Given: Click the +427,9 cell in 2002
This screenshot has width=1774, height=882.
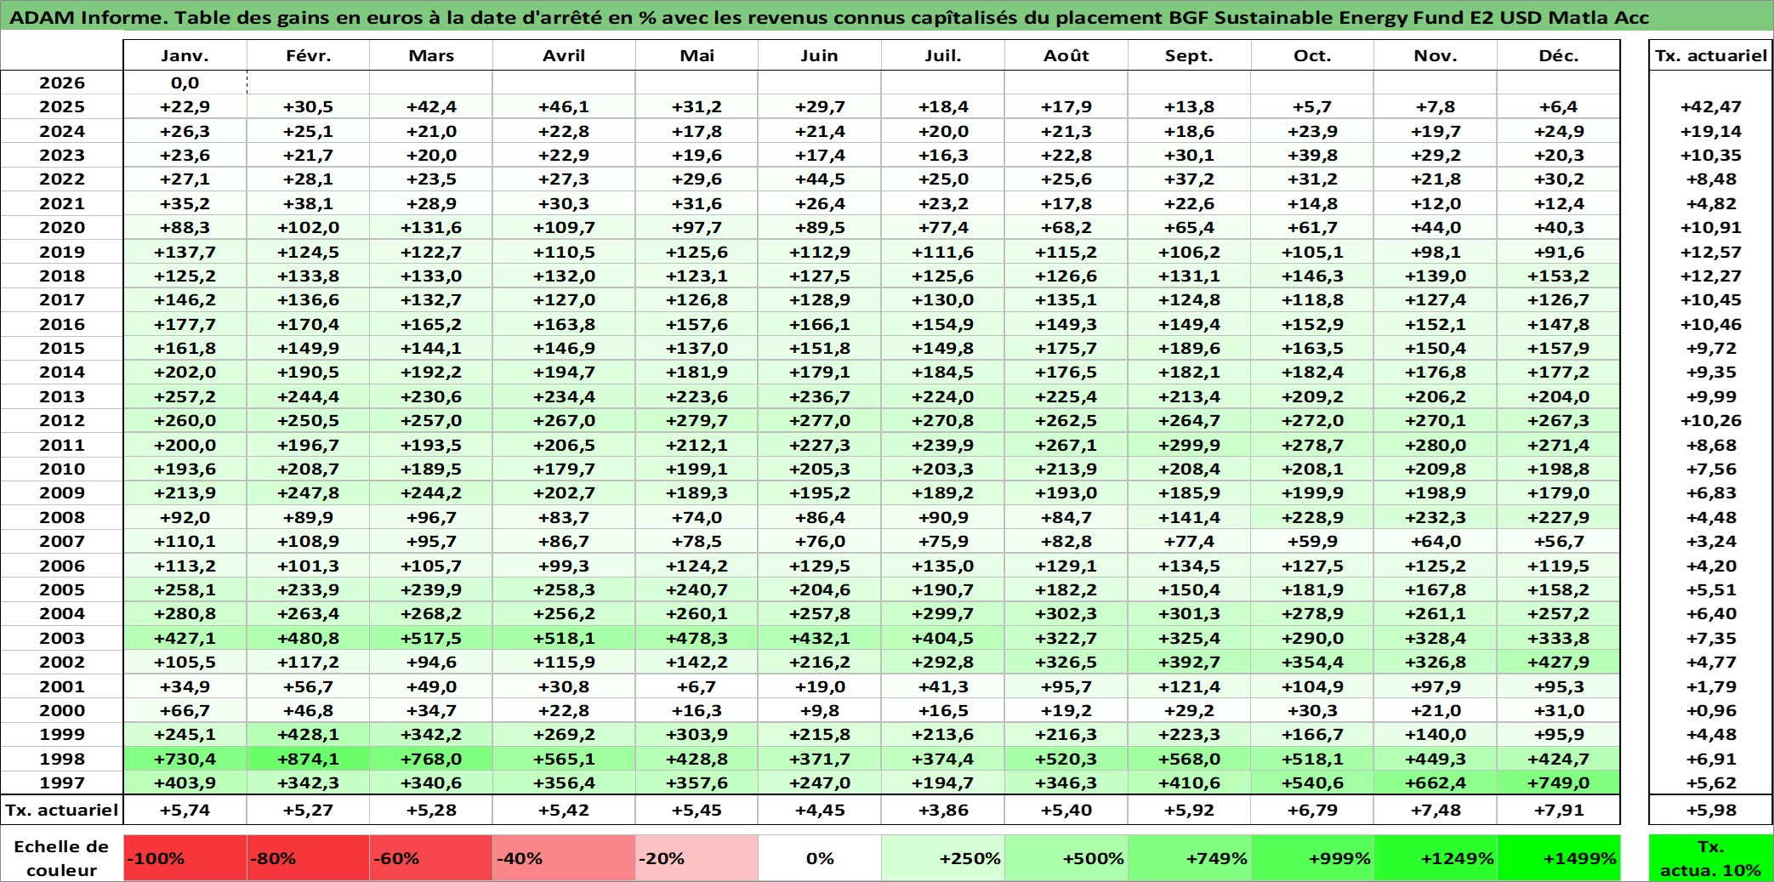Looking at the screenshot, I should (x=1559, y=662).
